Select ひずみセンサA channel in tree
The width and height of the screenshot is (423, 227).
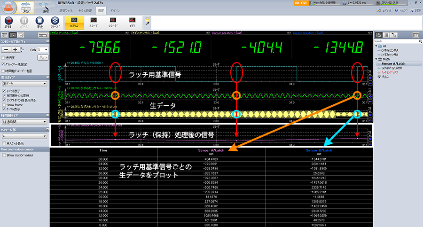390,50
